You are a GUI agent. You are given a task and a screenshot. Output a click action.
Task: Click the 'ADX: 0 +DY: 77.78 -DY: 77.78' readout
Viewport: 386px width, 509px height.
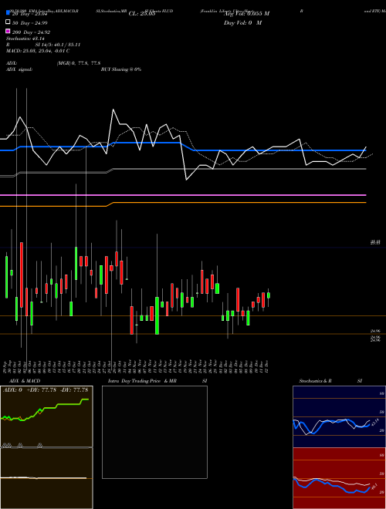click(46, 390)
